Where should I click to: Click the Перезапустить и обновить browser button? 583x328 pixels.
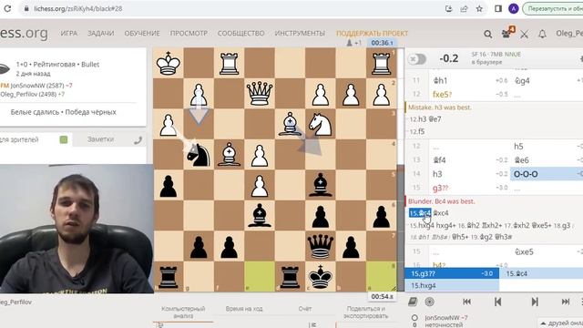tap(553, 8)
